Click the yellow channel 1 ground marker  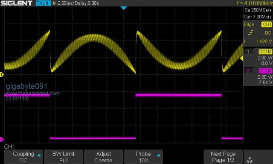tap(2, 75)
